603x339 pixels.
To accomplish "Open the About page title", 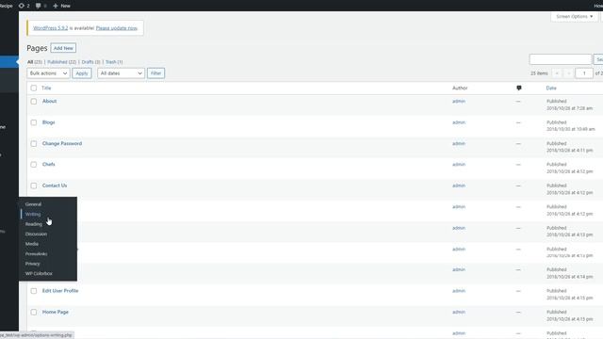I will [x=50, y=101].
